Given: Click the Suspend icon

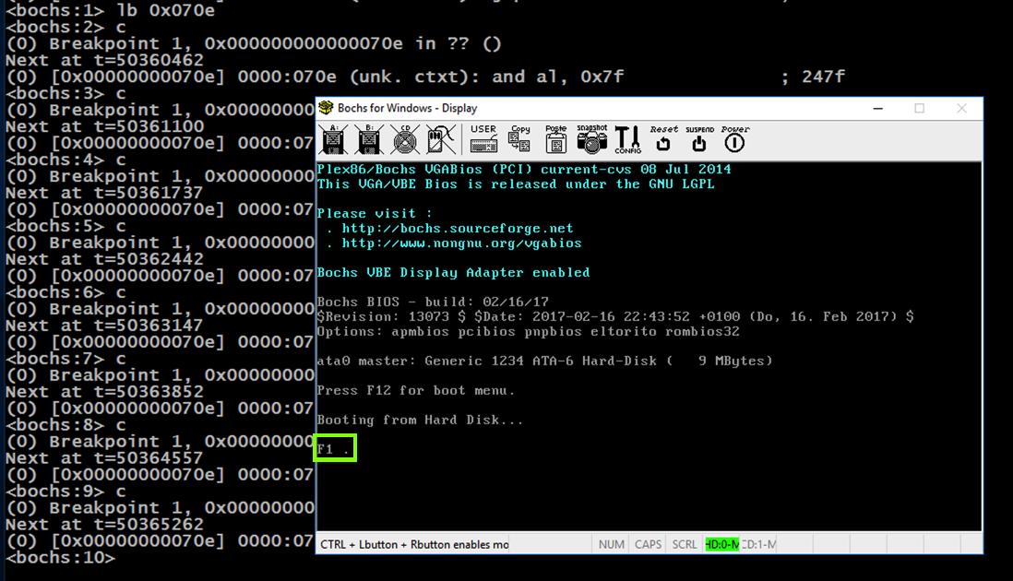Looking at the screenshot, I should (699, 138).
